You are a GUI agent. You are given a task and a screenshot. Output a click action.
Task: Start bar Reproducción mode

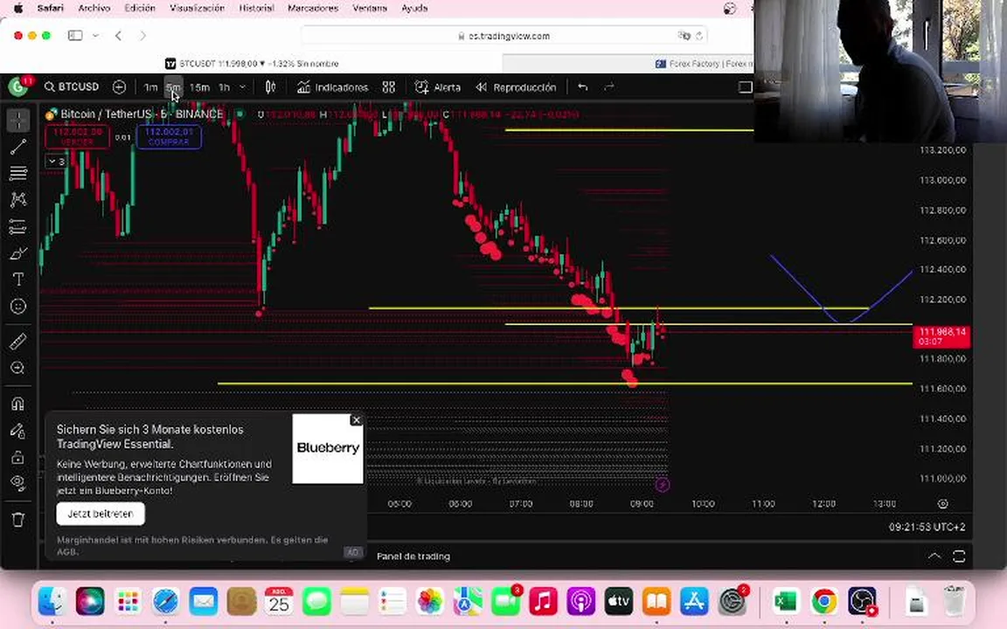517,87
